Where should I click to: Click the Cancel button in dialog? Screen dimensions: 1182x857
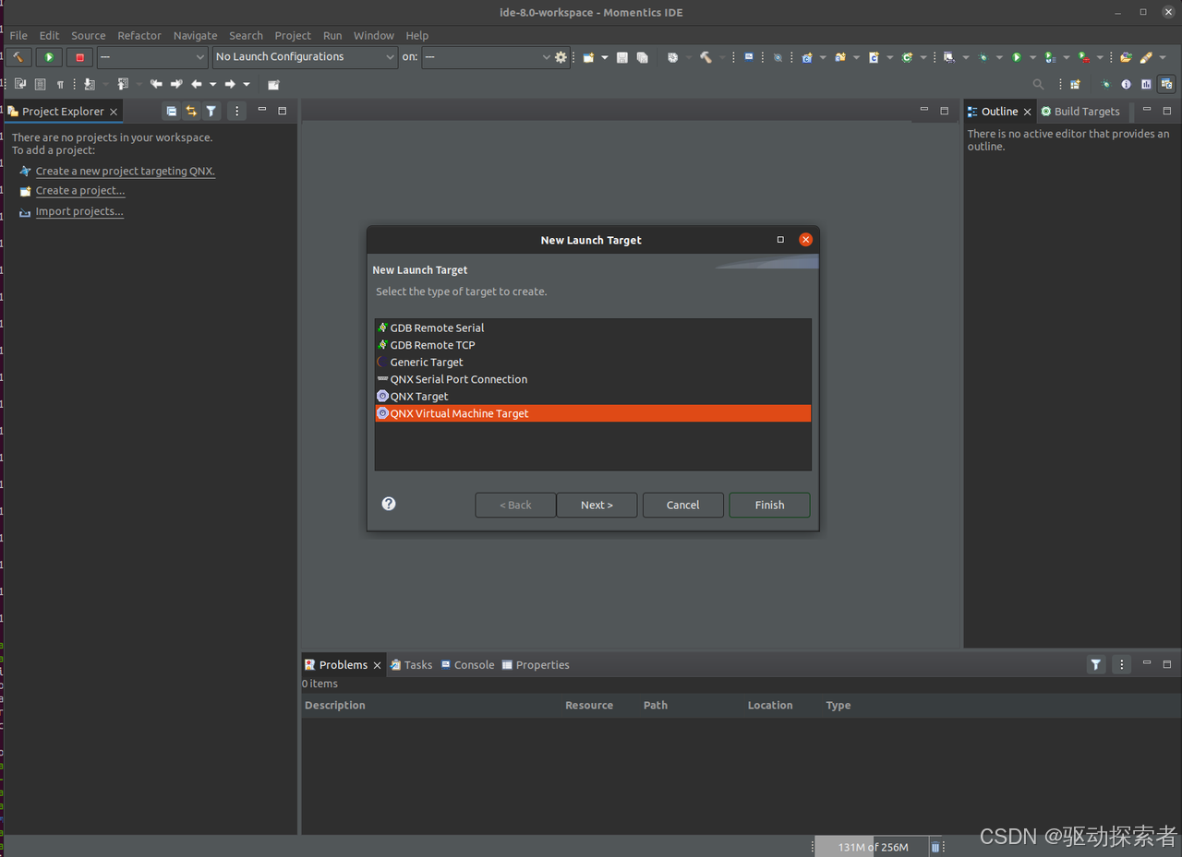tap(682, 505)
